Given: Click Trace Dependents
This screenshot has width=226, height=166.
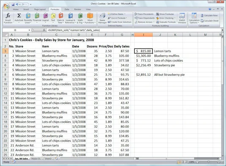Looking at the screenshot, I should [144, 18].
